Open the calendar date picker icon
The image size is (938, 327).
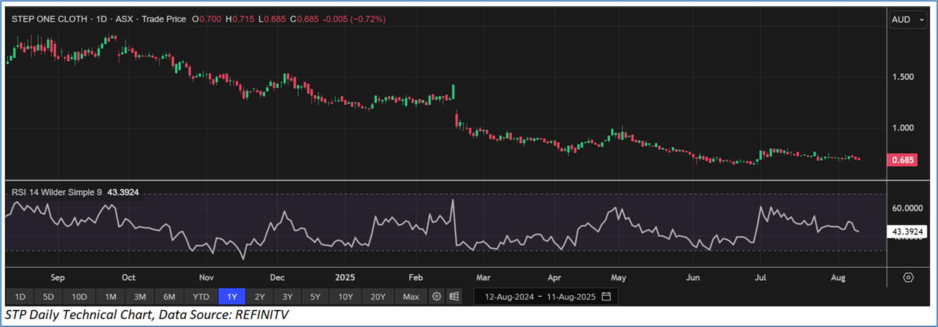606,297
